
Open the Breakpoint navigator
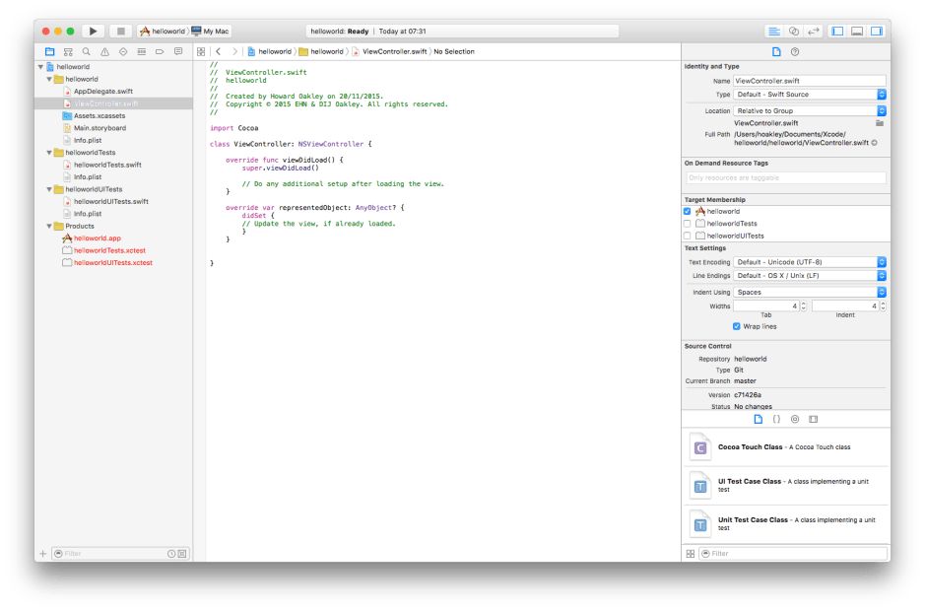pos(158,51)
